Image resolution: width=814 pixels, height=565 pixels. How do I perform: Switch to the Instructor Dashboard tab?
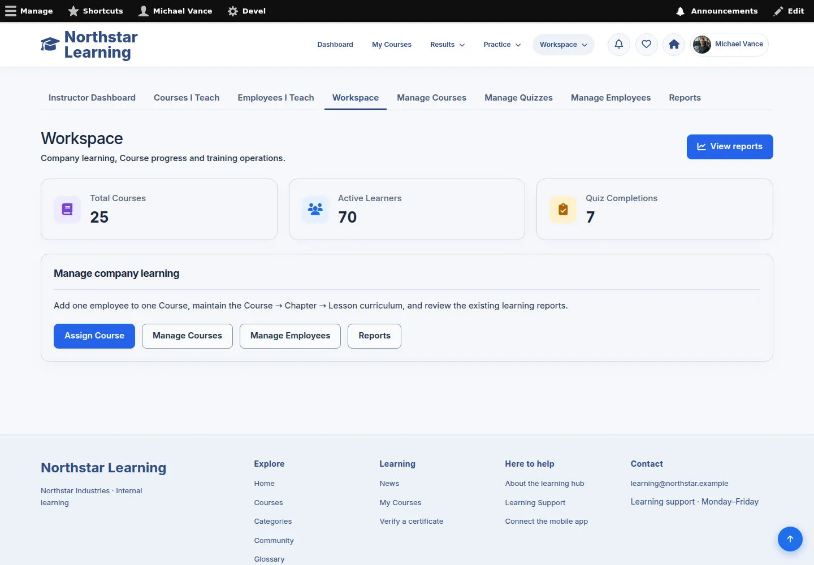[92, 98]
